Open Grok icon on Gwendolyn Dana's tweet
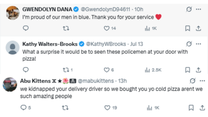Screen dimensions: 208x117 click(189, 9)
